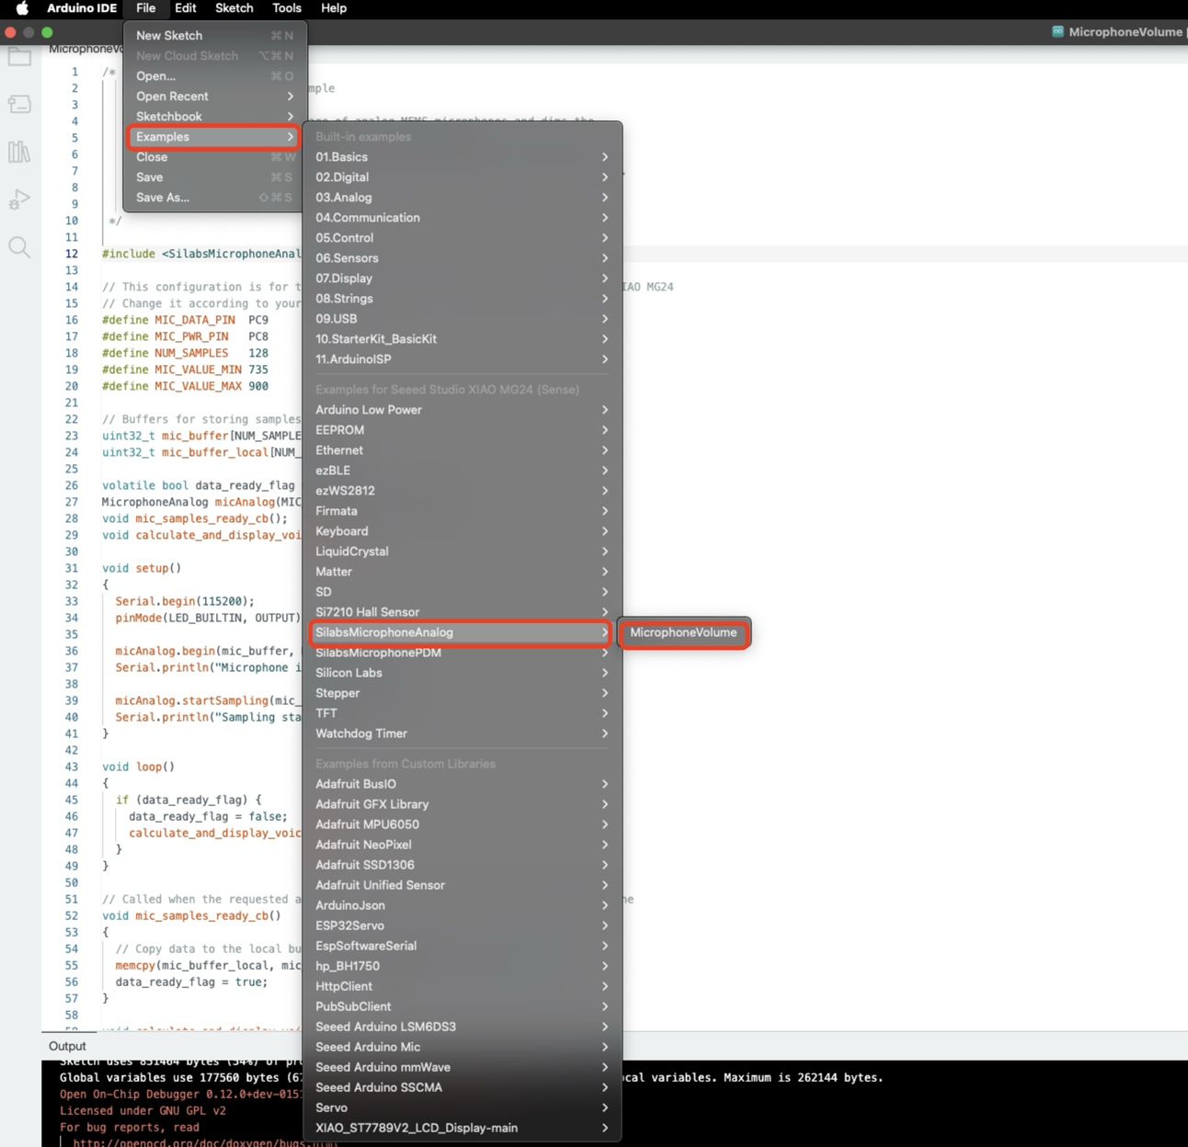
Task: Click the sketch file icon in title bar
Action: 1057,31
